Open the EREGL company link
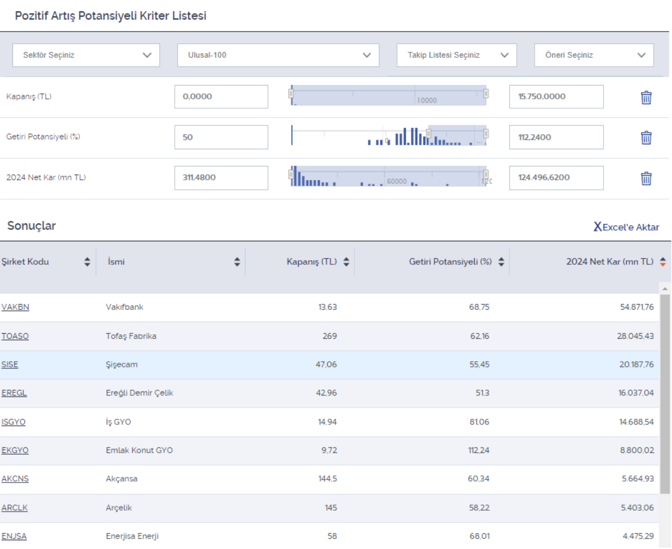Viewport: 672px width, 549px height. coord(14,393)
